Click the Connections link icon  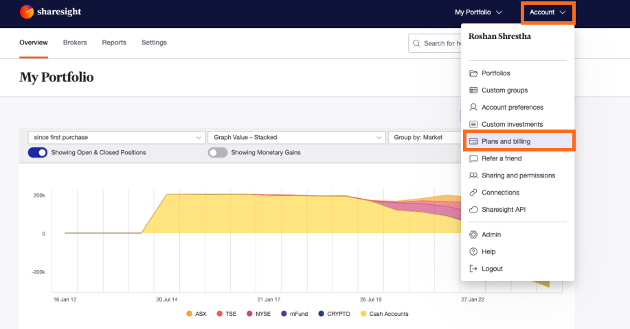pyautogui.click(x=473, y=193)
